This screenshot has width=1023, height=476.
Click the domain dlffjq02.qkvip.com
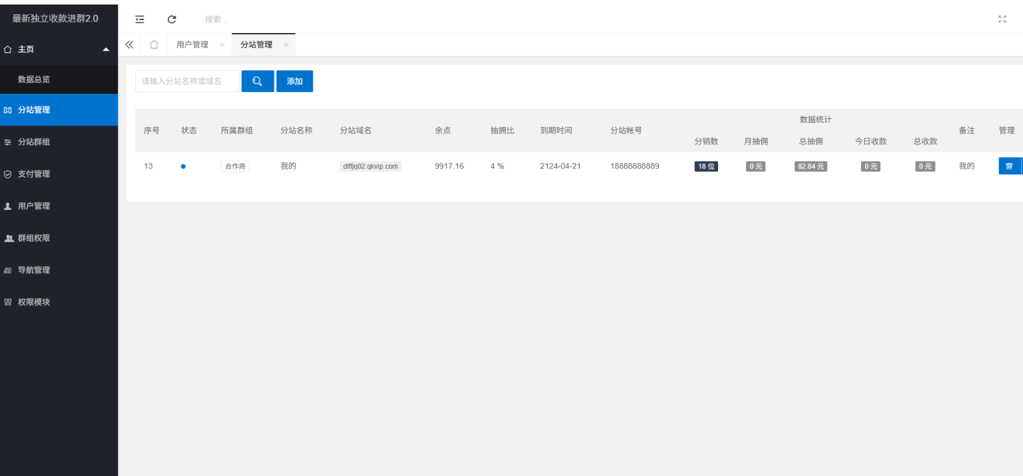click(x=370, y=166)
